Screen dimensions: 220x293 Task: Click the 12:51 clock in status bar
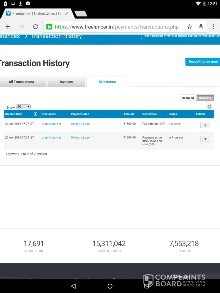[x=212, y=4]
